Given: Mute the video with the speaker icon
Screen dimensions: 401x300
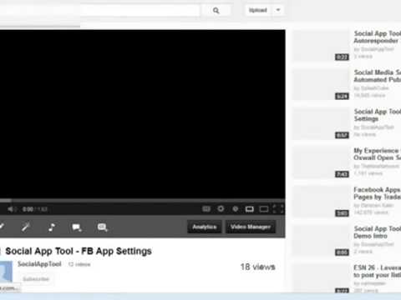Looking at the screenshot, I should click(x=11, y=209).
